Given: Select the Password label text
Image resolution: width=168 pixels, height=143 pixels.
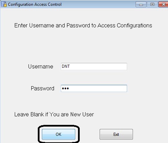Looking at the screenshot, I should tap(43, 88).
